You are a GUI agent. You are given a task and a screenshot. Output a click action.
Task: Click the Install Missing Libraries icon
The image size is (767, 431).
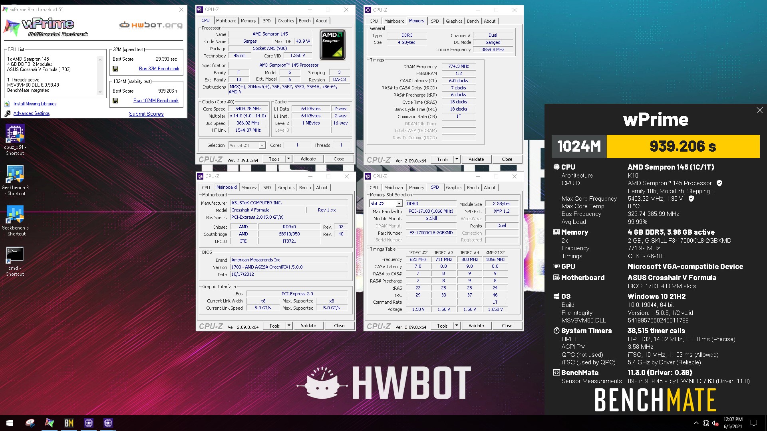(7, 104)
